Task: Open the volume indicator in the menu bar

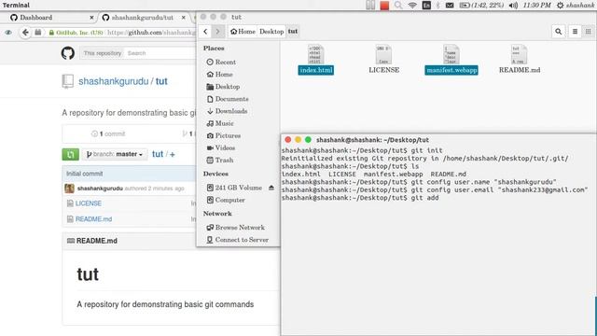Action: click(513, 5)
